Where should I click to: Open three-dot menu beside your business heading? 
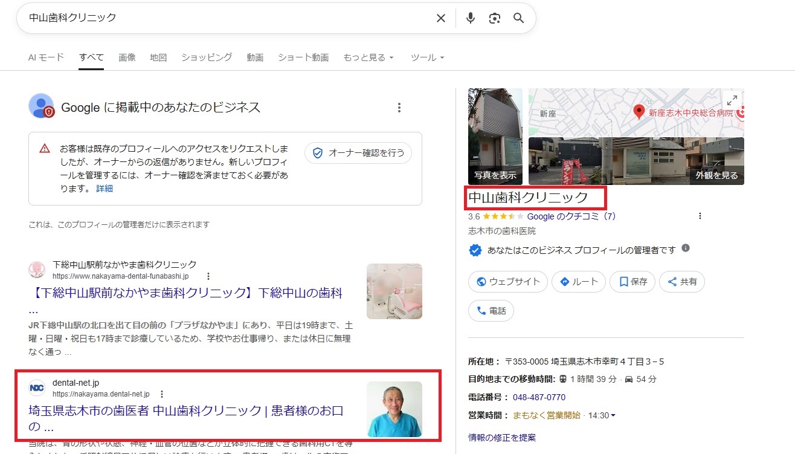coord(399,108)
